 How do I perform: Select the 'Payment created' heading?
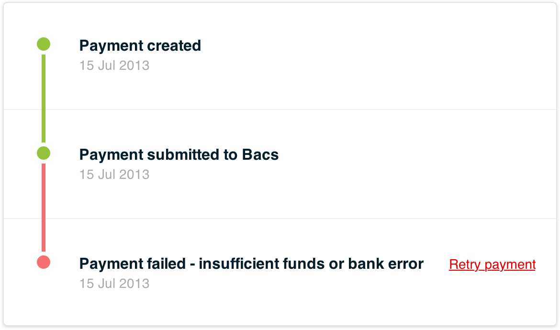140,45
